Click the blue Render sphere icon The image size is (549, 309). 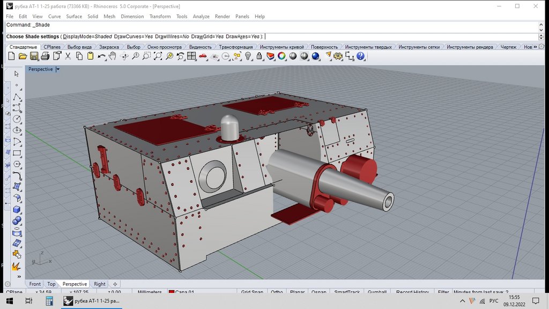[315, 56]
